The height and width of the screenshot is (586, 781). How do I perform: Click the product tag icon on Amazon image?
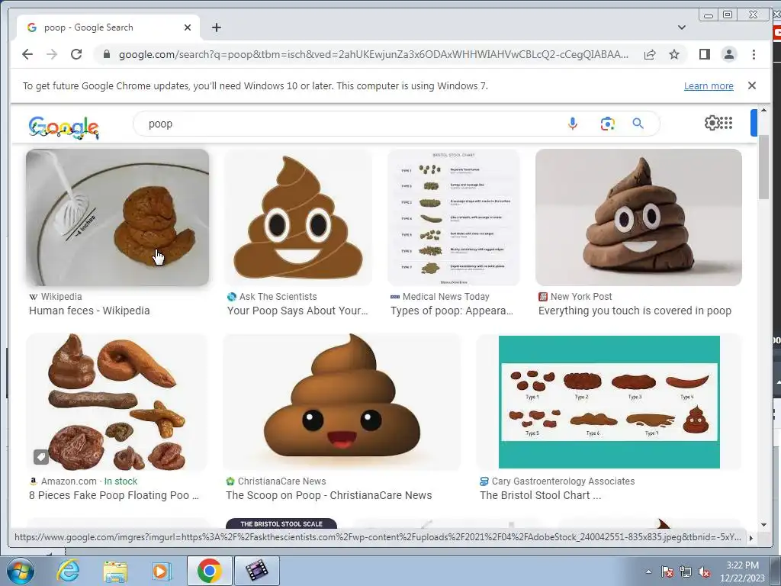click(41, 456)
